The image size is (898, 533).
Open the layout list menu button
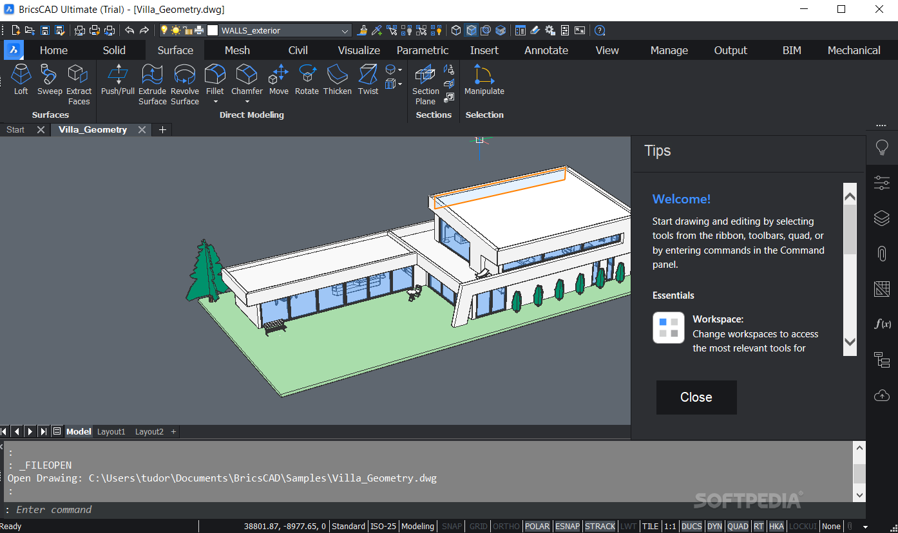(x=57, y=431)
